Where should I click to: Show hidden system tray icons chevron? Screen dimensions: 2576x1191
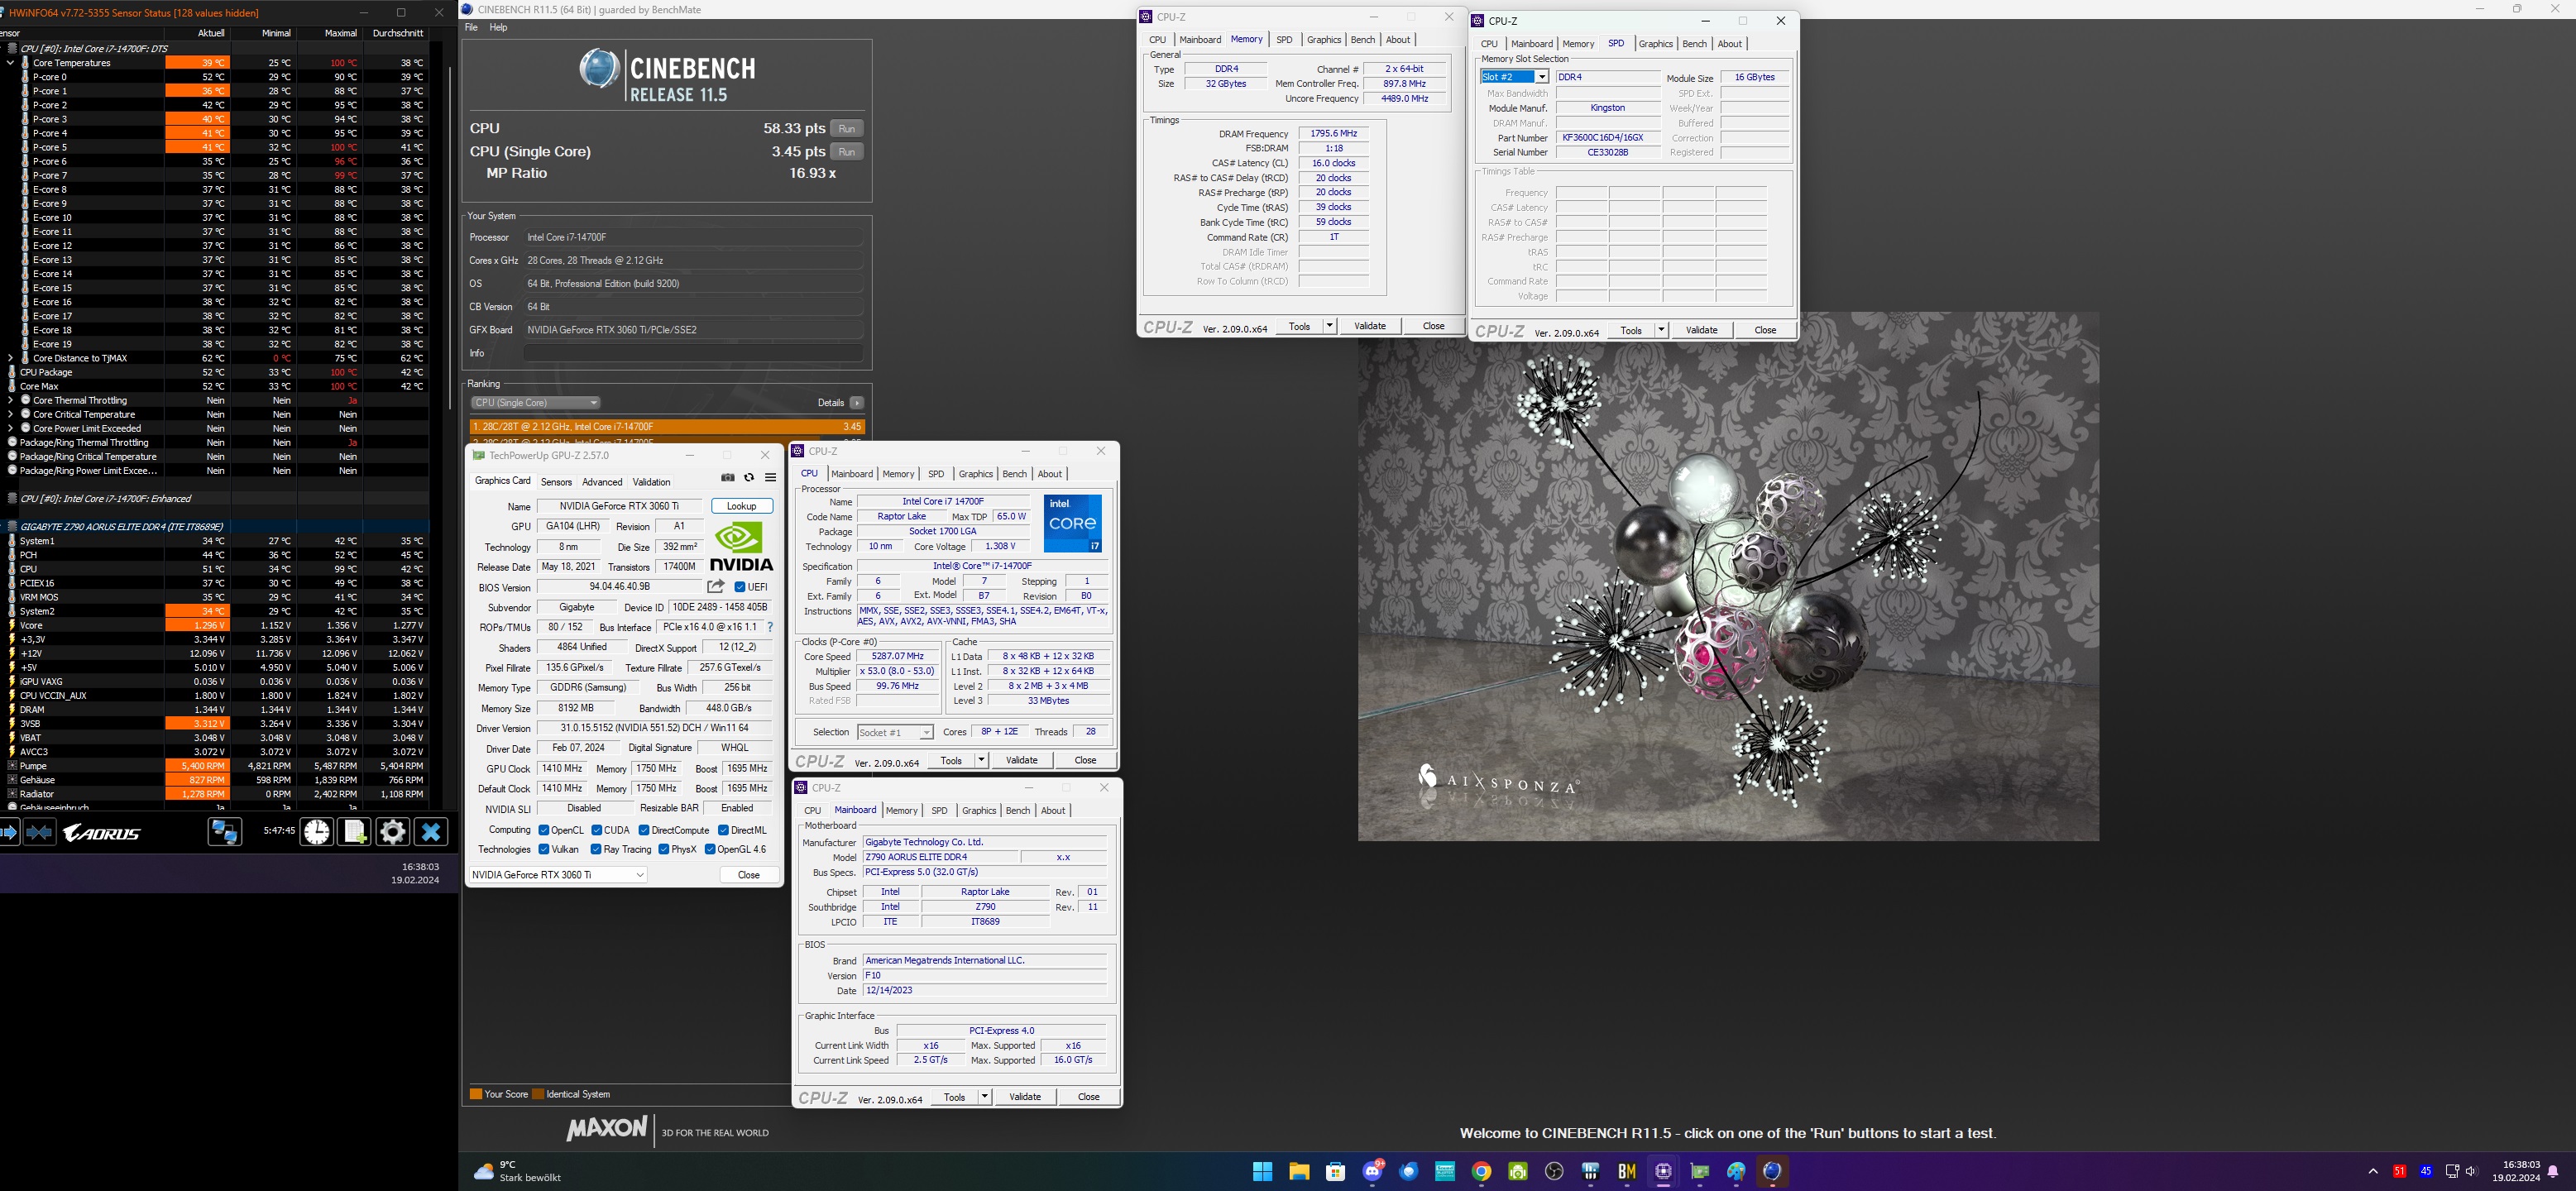point(2373,1171)
